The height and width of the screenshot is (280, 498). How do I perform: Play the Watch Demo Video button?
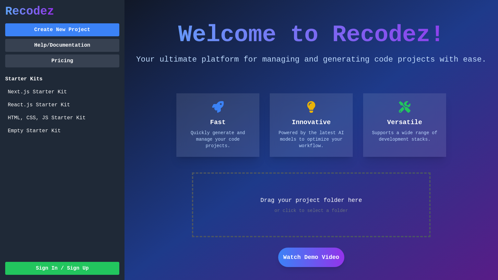311,257
